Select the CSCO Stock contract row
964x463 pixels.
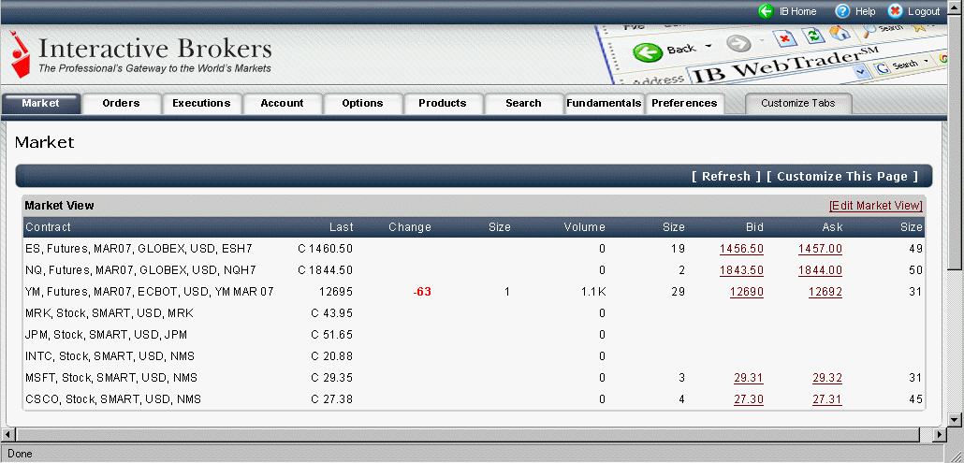pos(474,399)
